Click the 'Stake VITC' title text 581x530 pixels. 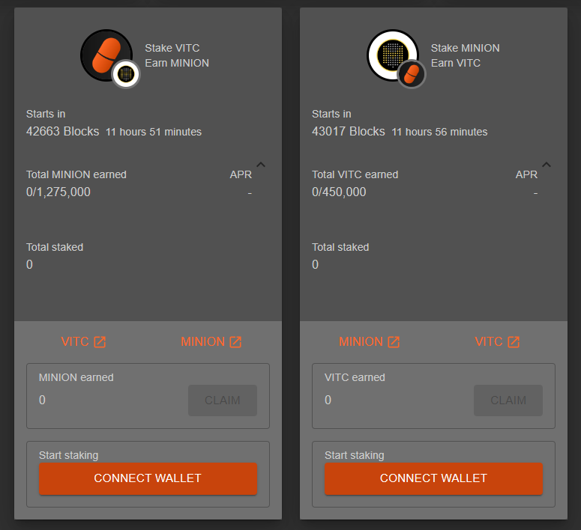click(172, 48)
